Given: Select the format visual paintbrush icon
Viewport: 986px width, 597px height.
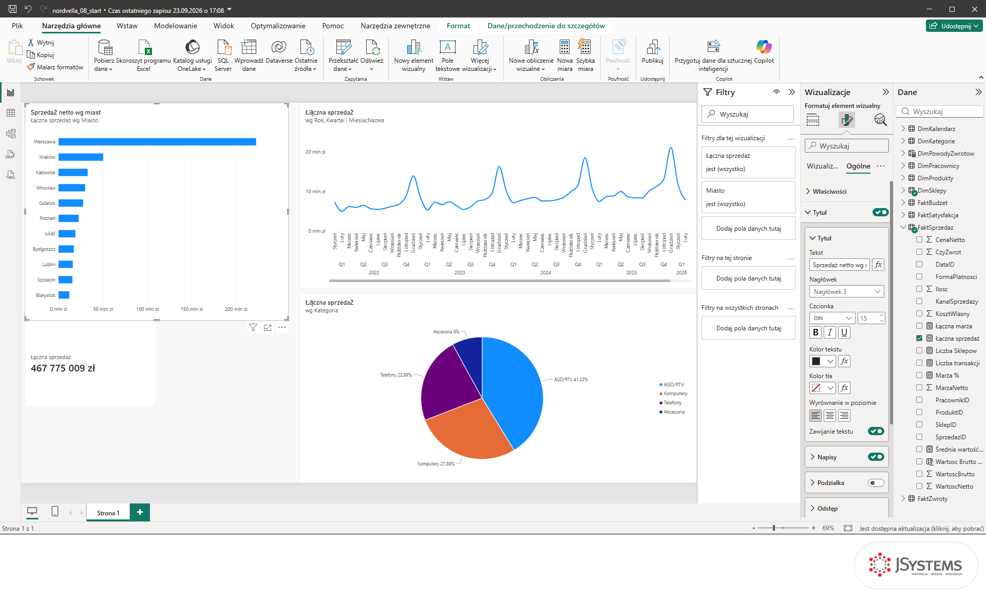Looking at the screenshot, I should point(846,120).
